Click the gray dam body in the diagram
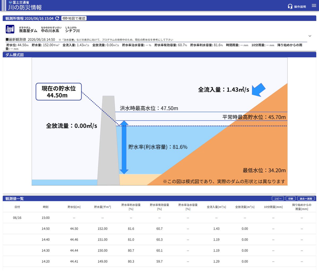319x273 pixels. coord(108,141)
